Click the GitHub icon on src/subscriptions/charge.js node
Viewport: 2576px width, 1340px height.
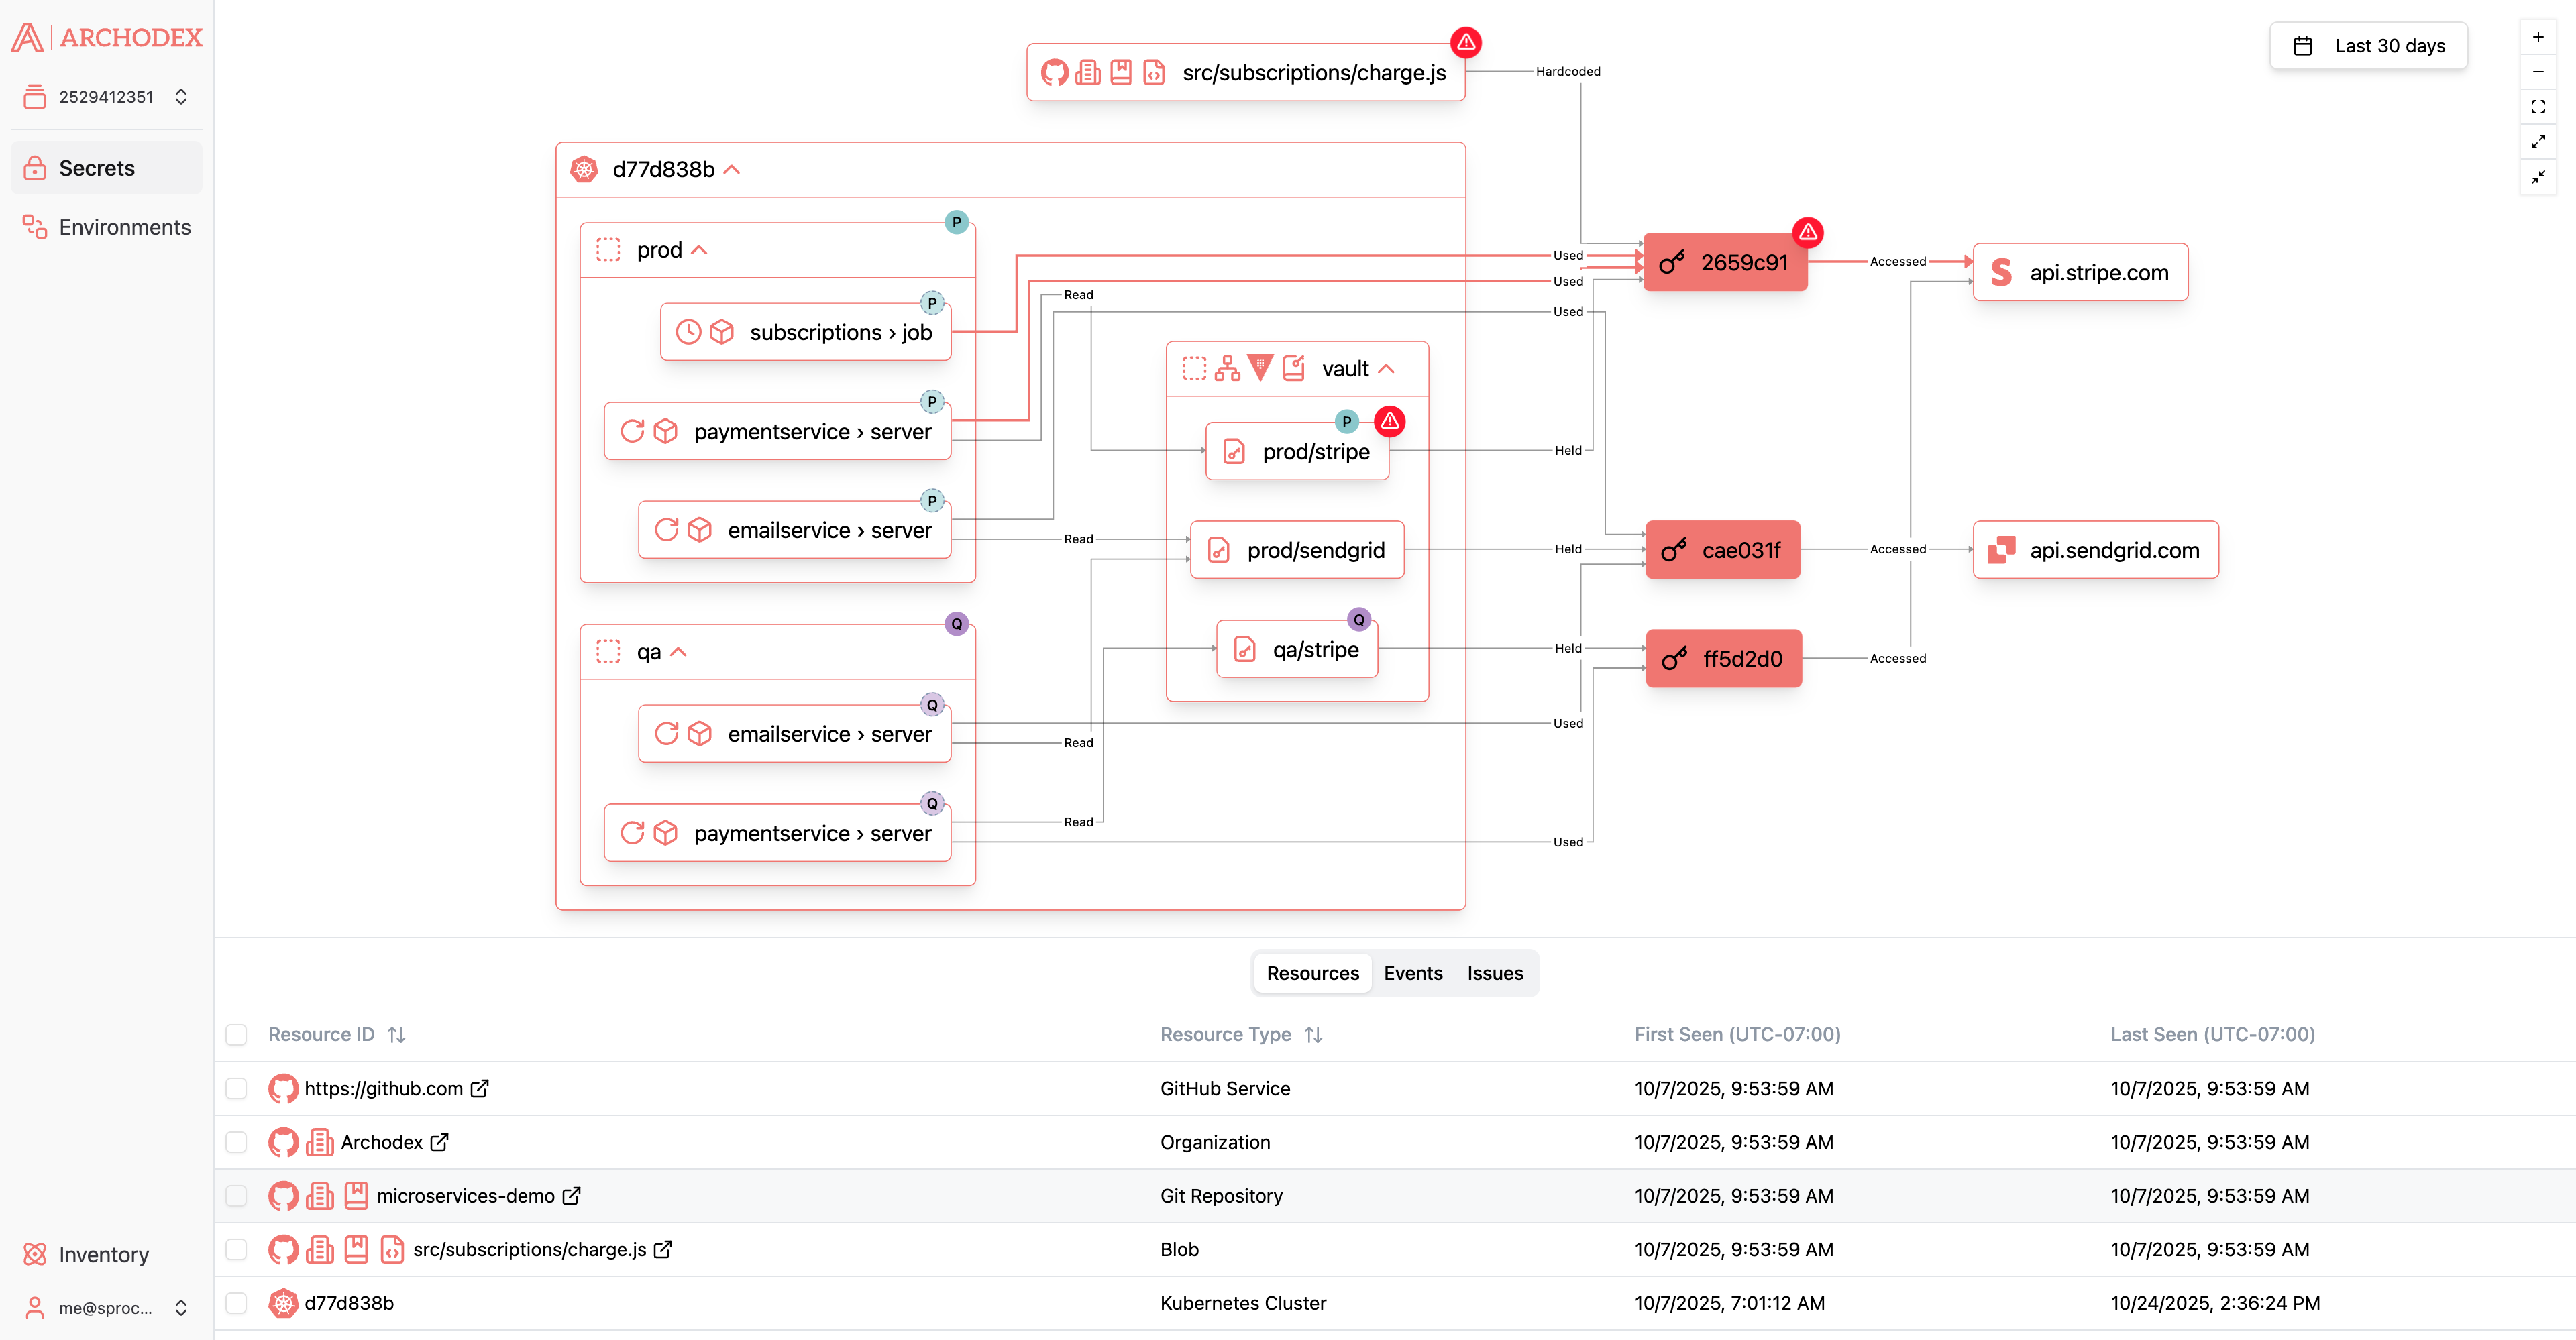1055,72
